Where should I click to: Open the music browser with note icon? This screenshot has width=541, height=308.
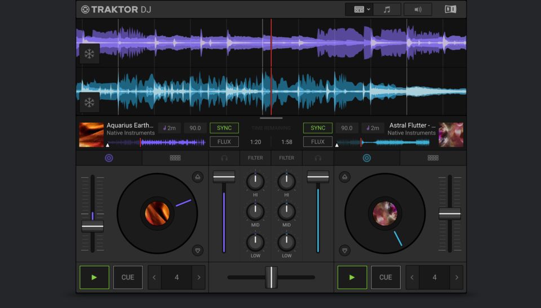click(387, 10)
